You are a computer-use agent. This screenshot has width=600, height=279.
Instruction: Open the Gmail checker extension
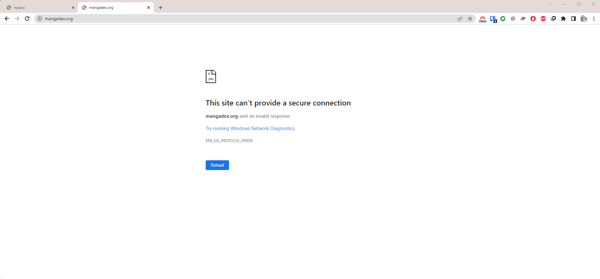tap(482, 19)
